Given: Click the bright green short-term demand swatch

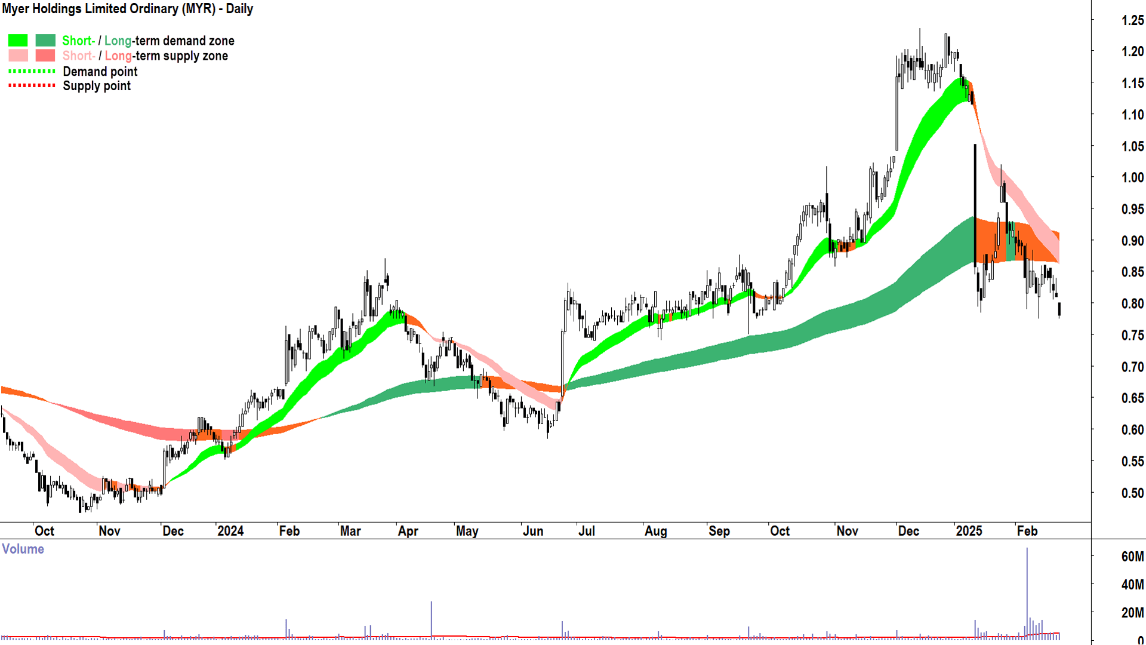Looking at the screenshot, I should coord(18,41).
